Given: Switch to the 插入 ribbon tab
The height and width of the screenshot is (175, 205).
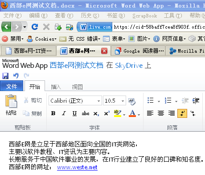Looking at the screenshot, I should click(56, 87).
